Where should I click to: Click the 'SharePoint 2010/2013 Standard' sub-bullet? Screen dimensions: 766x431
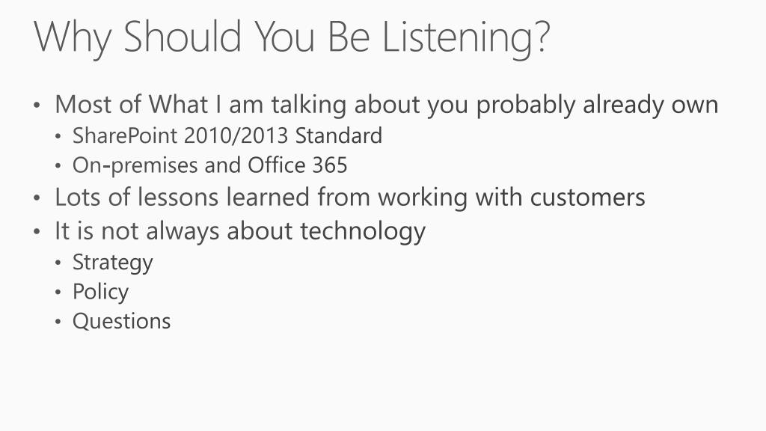click(x=227, y=135)
